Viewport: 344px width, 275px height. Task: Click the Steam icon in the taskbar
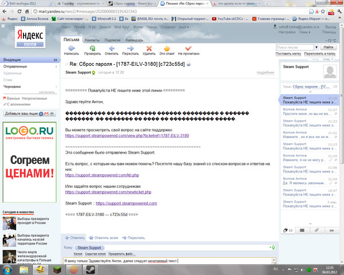(90, 270)
